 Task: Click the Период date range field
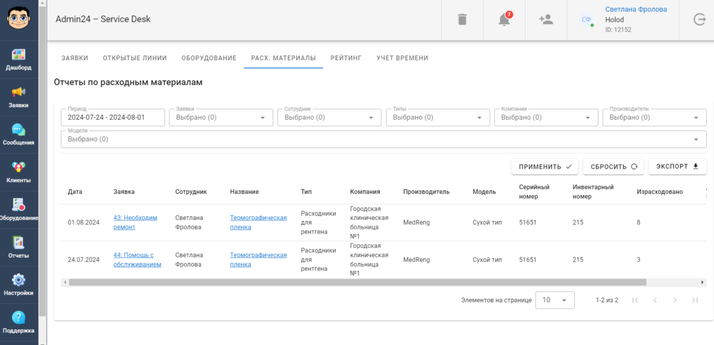coord(113,118)
